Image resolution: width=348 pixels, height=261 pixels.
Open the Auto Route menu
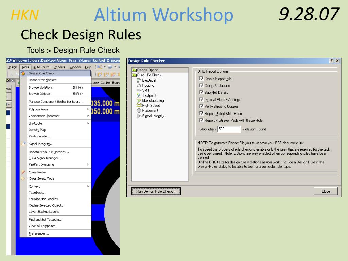tap(41, 67)
